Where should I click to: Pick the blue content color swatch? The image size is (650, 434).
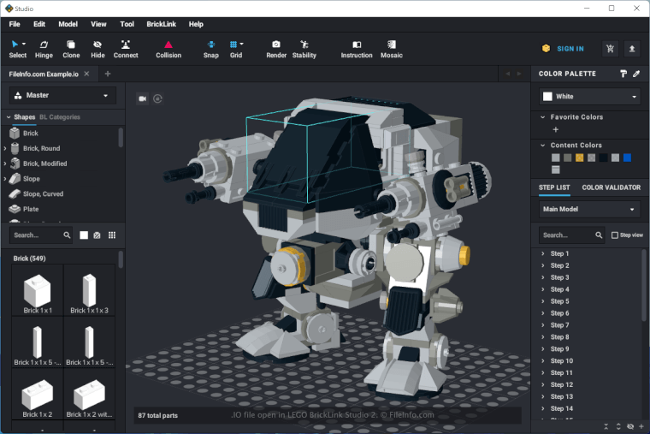click(x=627, y=158)
